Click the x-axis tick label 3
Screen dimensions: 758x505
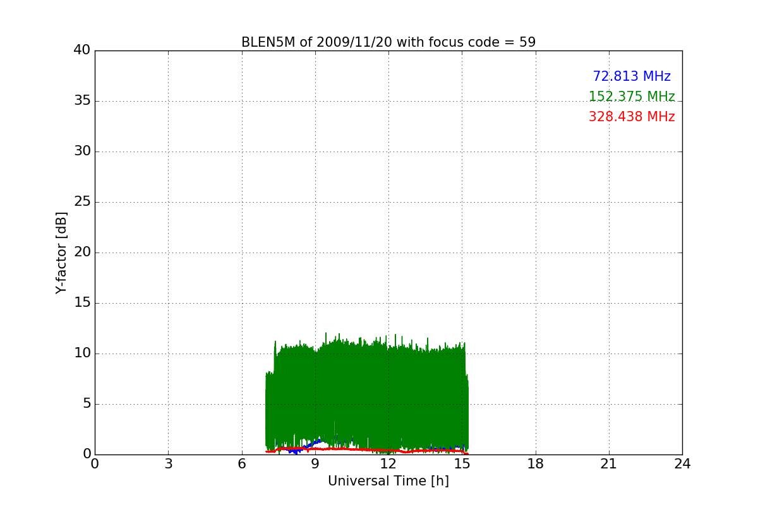168,464
